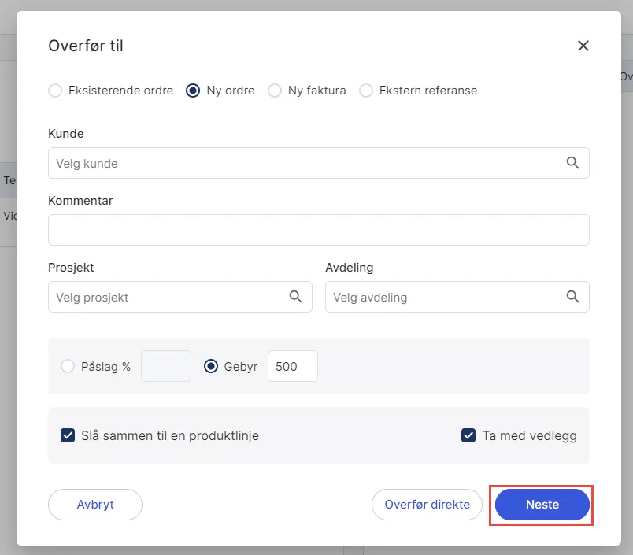The width and height of the screenshot is (633, 555).
Task: Open the Velg prosjekt lookup field
Action: click(x=167, y=297)
